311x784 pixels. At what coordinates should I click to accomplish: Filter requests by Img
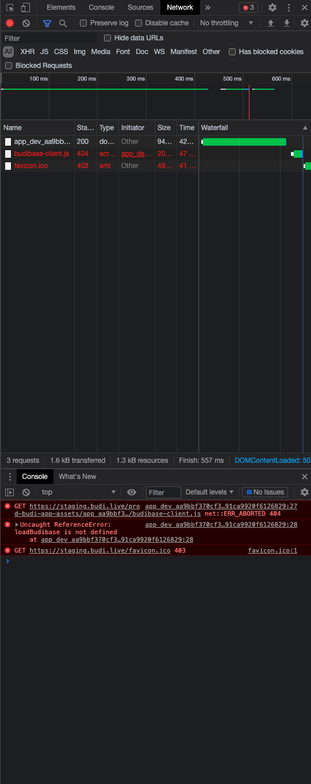pyautogui.click(x=79, y=52)
